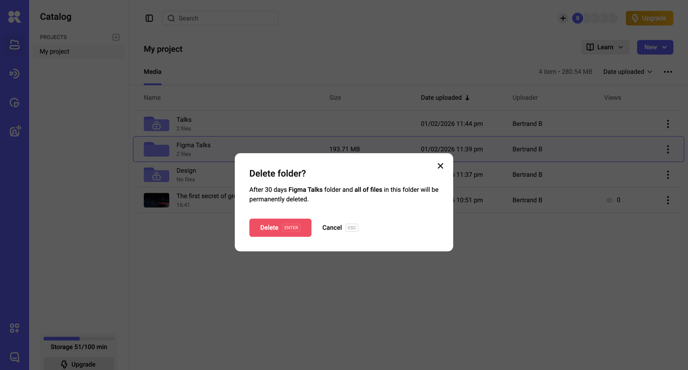
Task: Select My project in the sidebar
Action: tap(79, 51)
